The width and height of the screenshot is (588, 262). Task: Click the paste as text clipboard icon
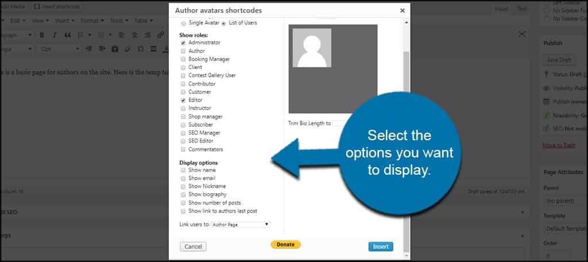(115, 49)
